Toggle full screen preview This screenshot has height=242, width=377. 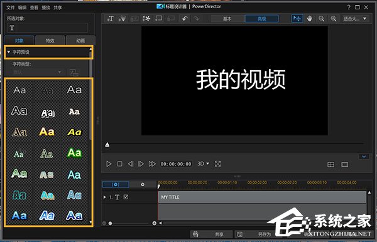(x=218, y=164)
